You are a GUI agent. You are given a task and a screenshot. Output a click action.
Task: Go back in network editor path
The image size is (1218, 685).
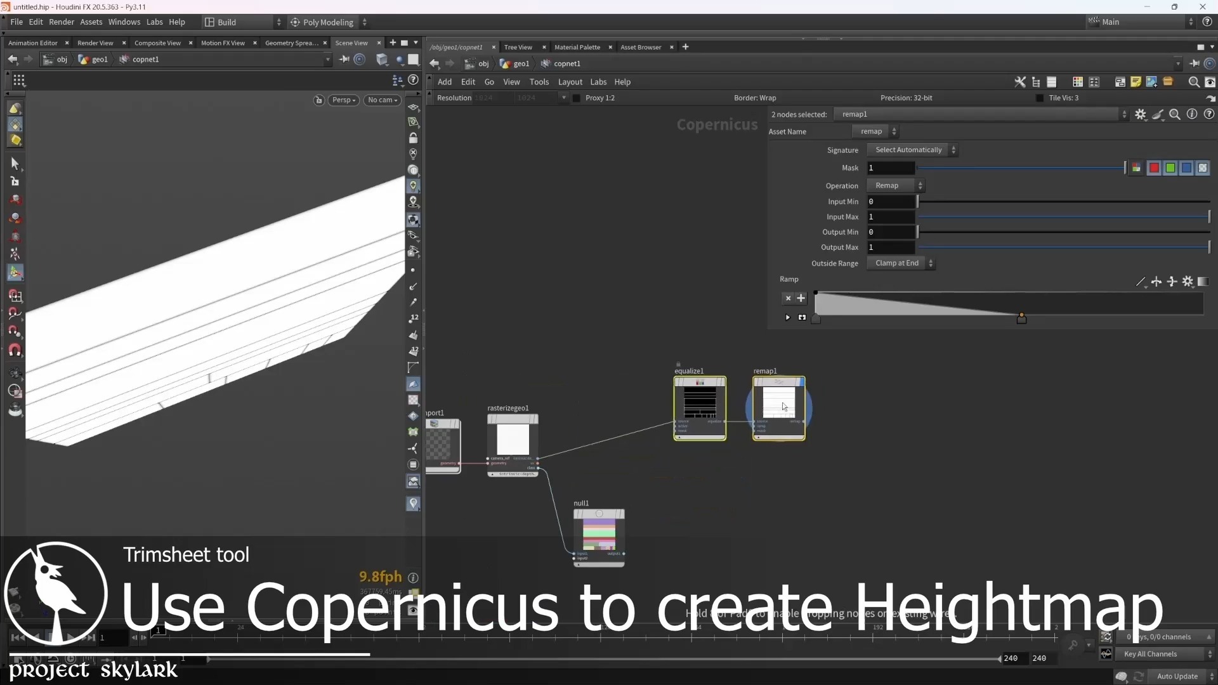[434, 63]
